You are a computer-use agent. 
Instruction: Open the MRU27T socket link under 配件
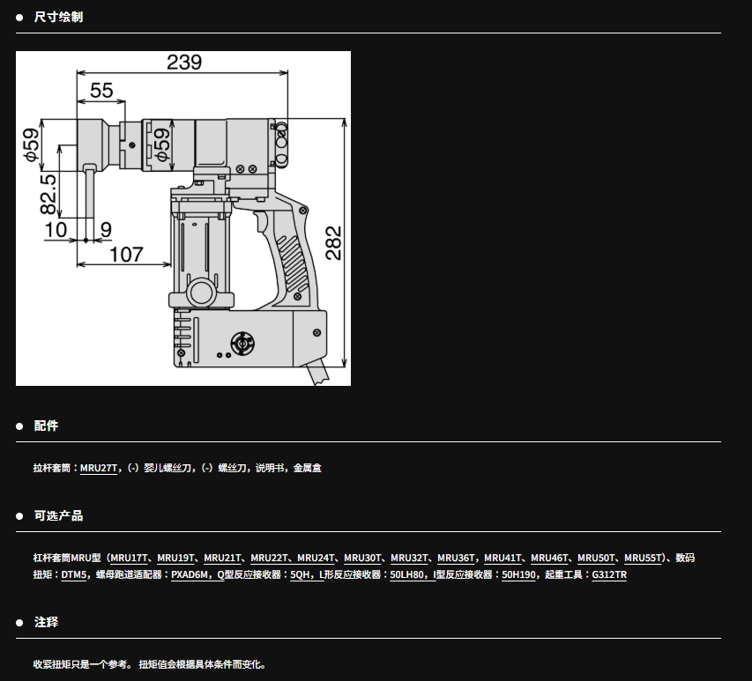pos(99,468)
